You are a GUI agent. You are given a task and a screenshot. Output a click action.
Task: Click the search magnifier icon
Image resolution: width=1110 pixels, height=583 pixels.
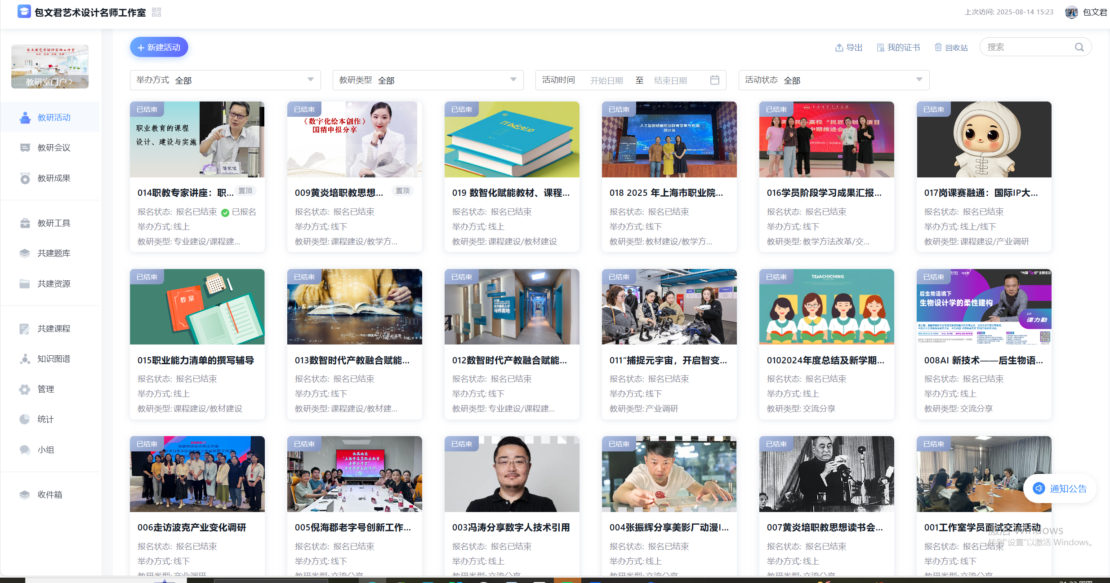coord(1079,47)
